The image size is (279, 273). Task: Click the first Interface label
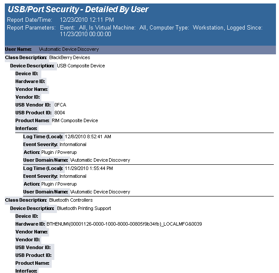(x=26, y=128)
